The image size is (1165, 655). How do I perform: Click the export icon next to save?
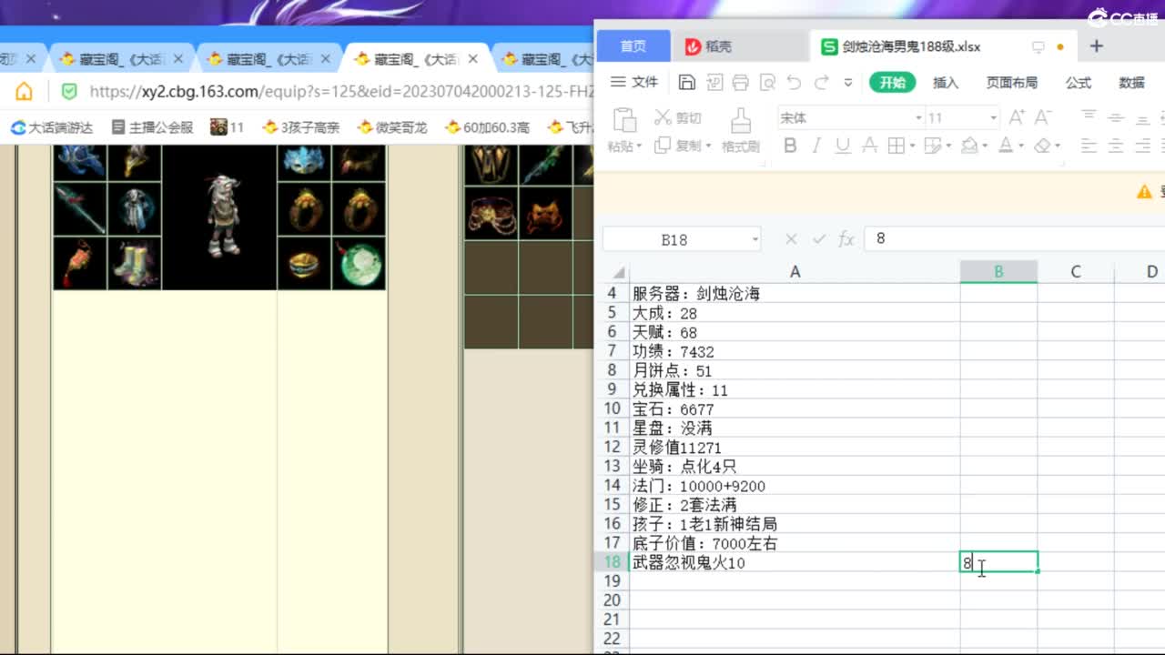[x=714, y=83]
